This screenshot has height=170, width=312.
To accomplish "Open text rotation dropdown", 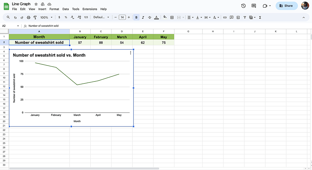I will click(216, 17).
